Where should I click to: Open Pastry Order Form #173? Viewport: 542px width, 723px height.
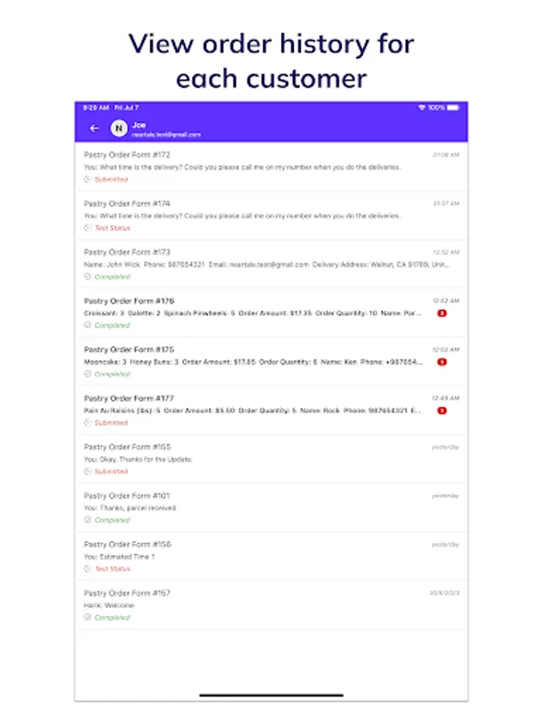click(x=271, y=263)
